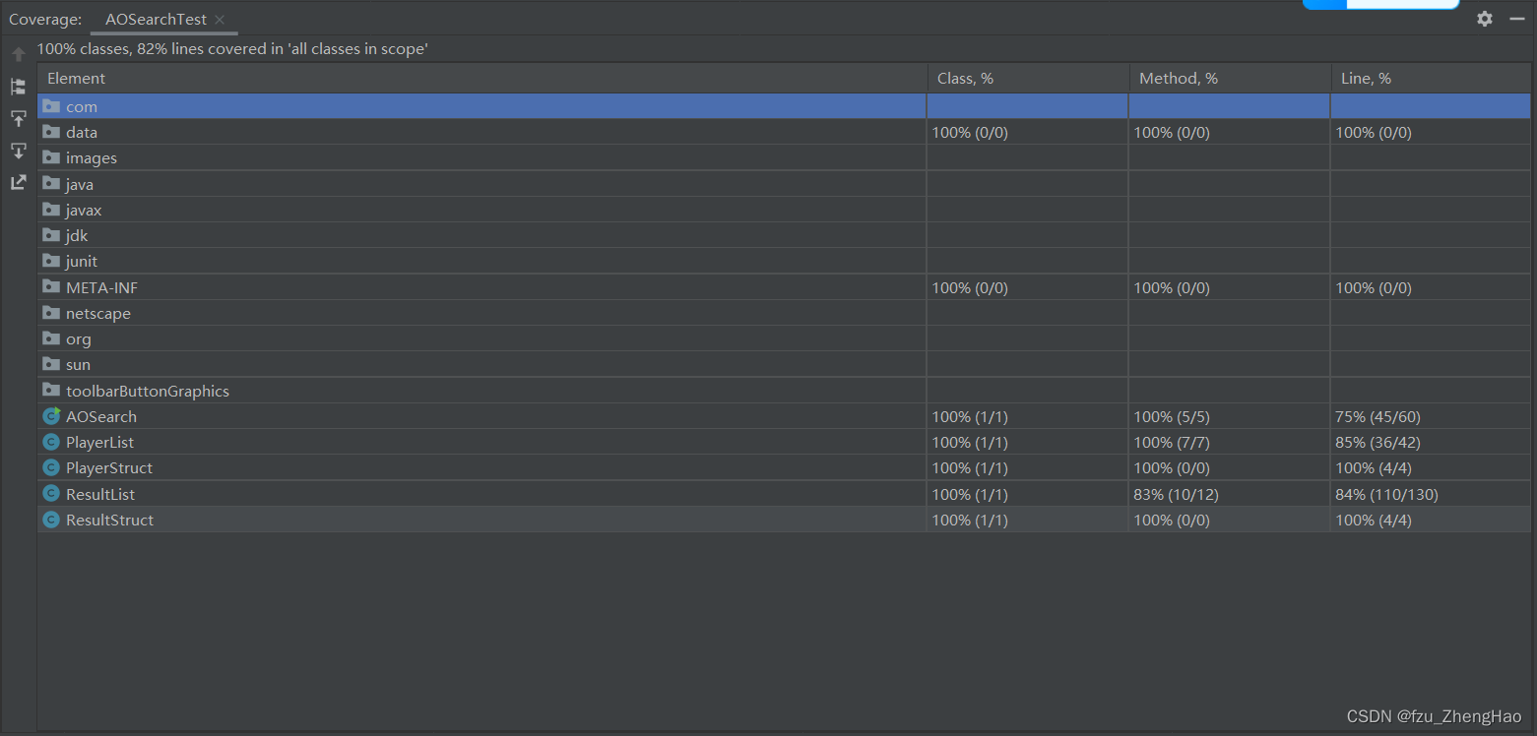Click AOSearch method coverage 100% (5/5)
The height and width of the screenshot is (736, 1537).
click(x=1172, y=416)
